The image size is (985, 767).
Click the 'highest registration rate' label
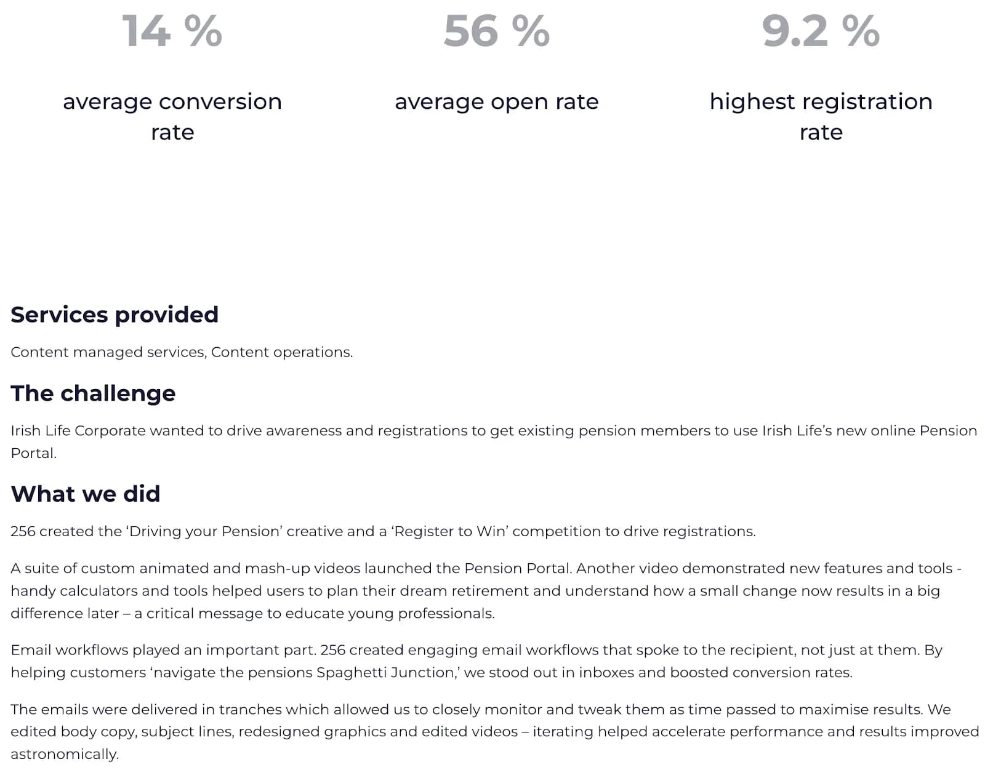pos(821,116)
